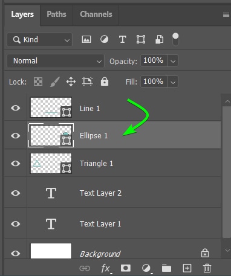Screen dimensions: 231x276
Task: Switch to the Channels tab
Action: point(96,14)
